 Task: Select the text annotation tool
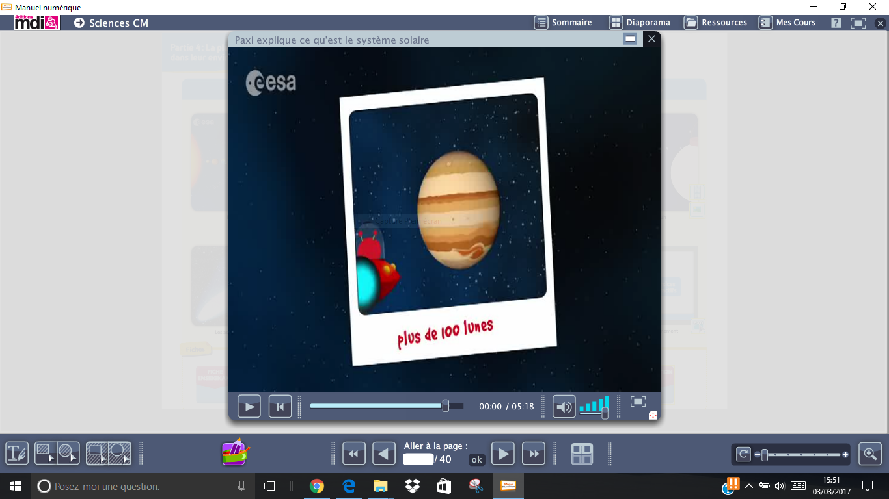coord(17,453)
